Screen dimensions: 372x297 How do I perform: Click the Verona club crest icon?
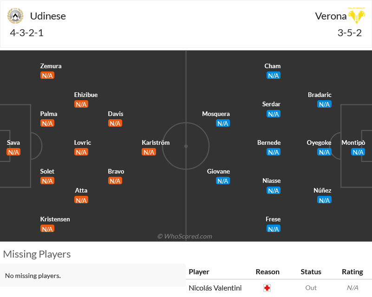pos(356,15)
